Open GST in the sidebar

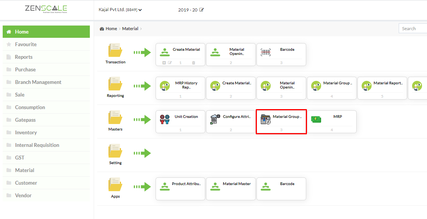pos(46,158)
